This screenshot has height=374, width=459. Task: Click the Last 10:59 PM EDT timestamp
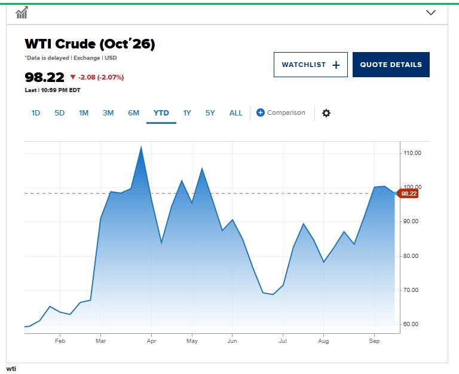[x=53, y=90]
